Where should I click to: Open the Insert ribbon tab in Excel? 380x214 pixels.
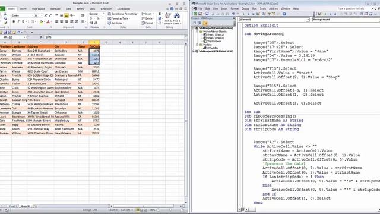23,9
